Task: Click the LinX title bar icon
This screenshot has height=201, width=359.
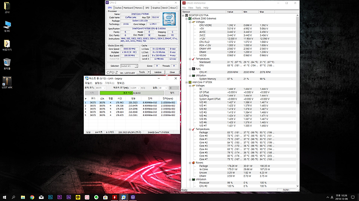Action: tap(87, 78)
